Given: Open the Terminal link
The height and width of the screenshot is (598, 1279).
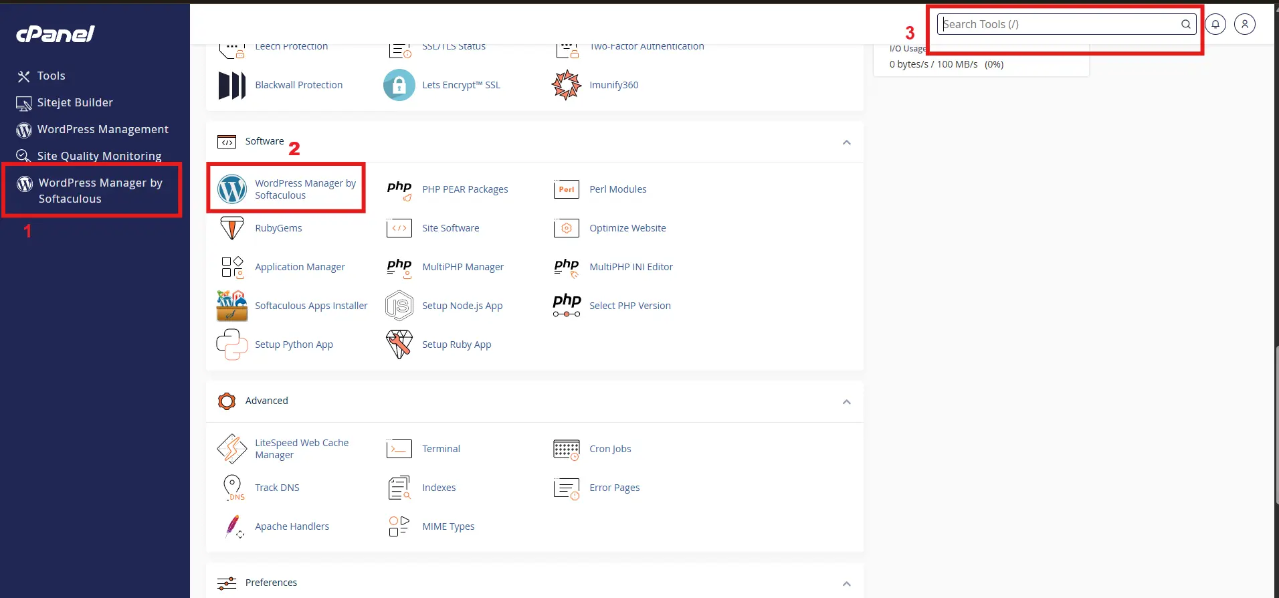Looking at the screenshot, I should pos(441,449).
